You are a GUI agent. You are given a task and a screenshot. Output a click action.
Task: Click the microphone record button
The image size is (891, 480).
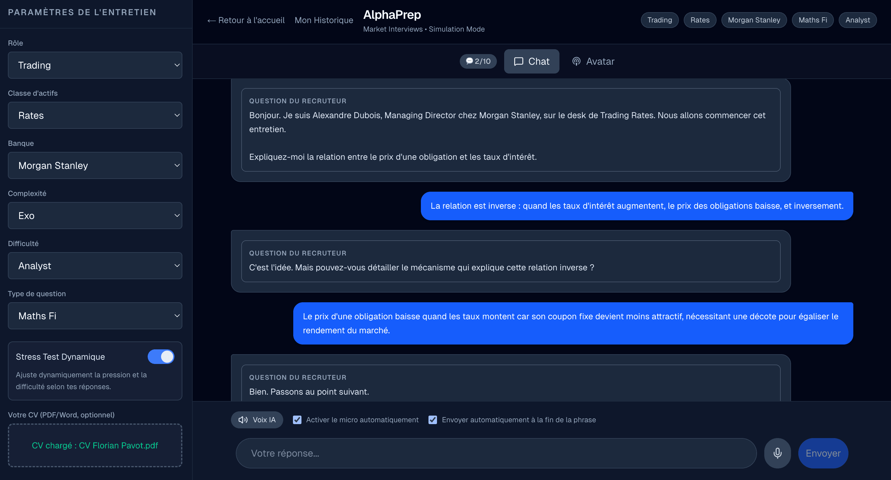click(777, 453)
